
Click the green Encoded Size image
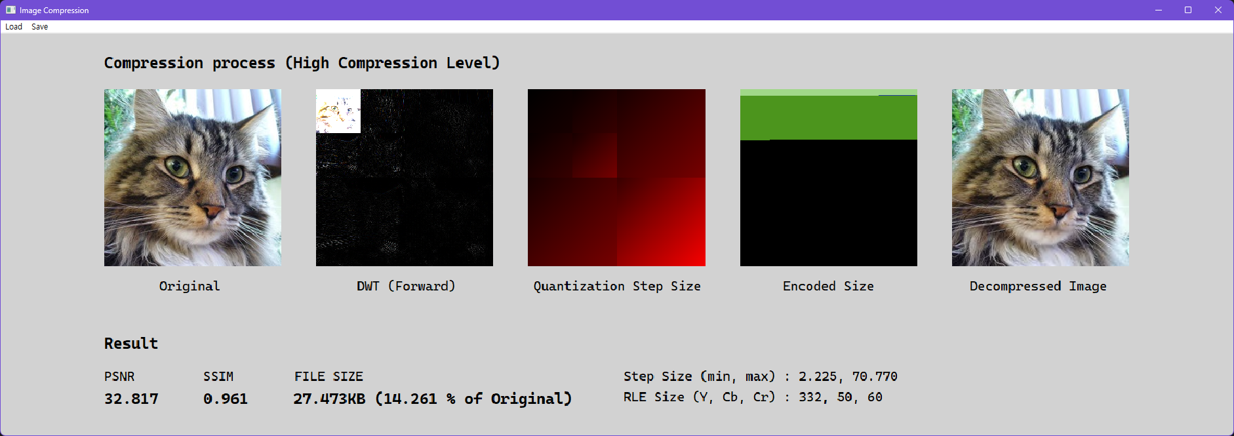tap(829, 178)
